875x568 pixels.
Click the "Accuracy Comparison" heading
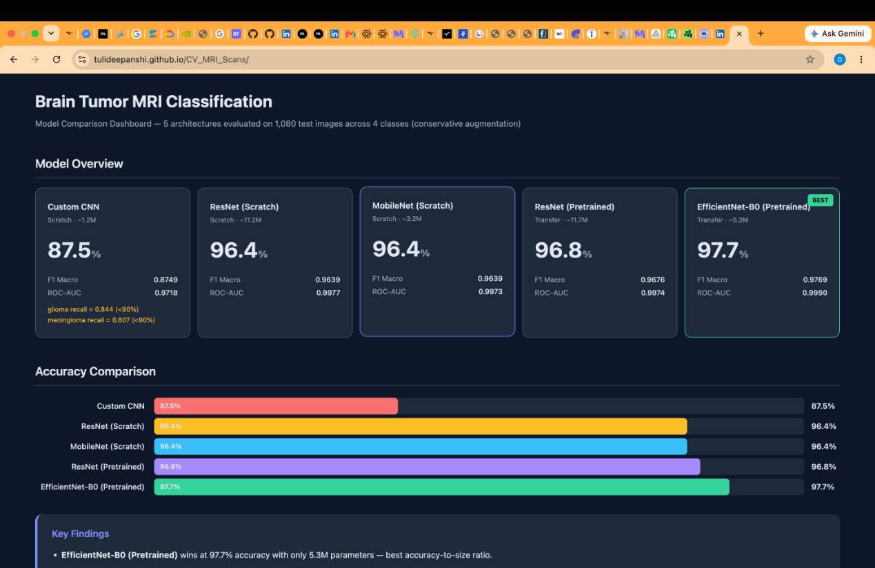pyautogui.click(x=95, y=372)
